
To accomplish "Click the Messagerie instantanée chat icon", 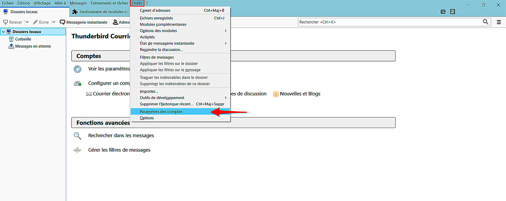I will coord(62,22).
